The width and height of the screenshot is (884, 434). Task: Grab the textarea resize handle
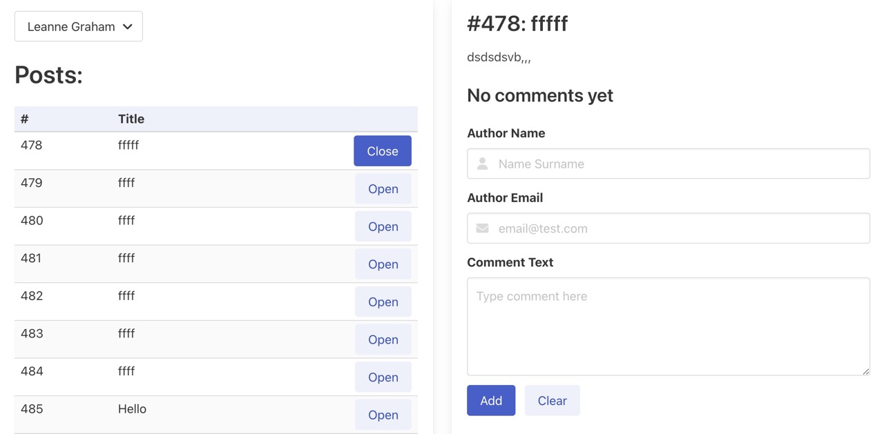tap(865, 371)
